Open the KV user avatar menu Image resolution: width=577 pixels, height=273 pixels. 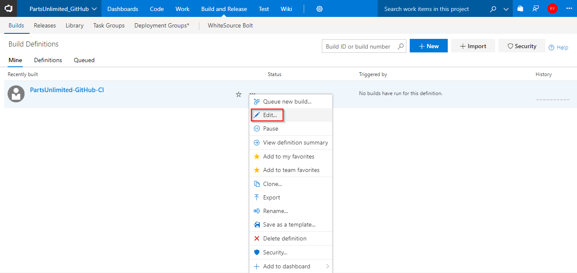click(552, 8)
